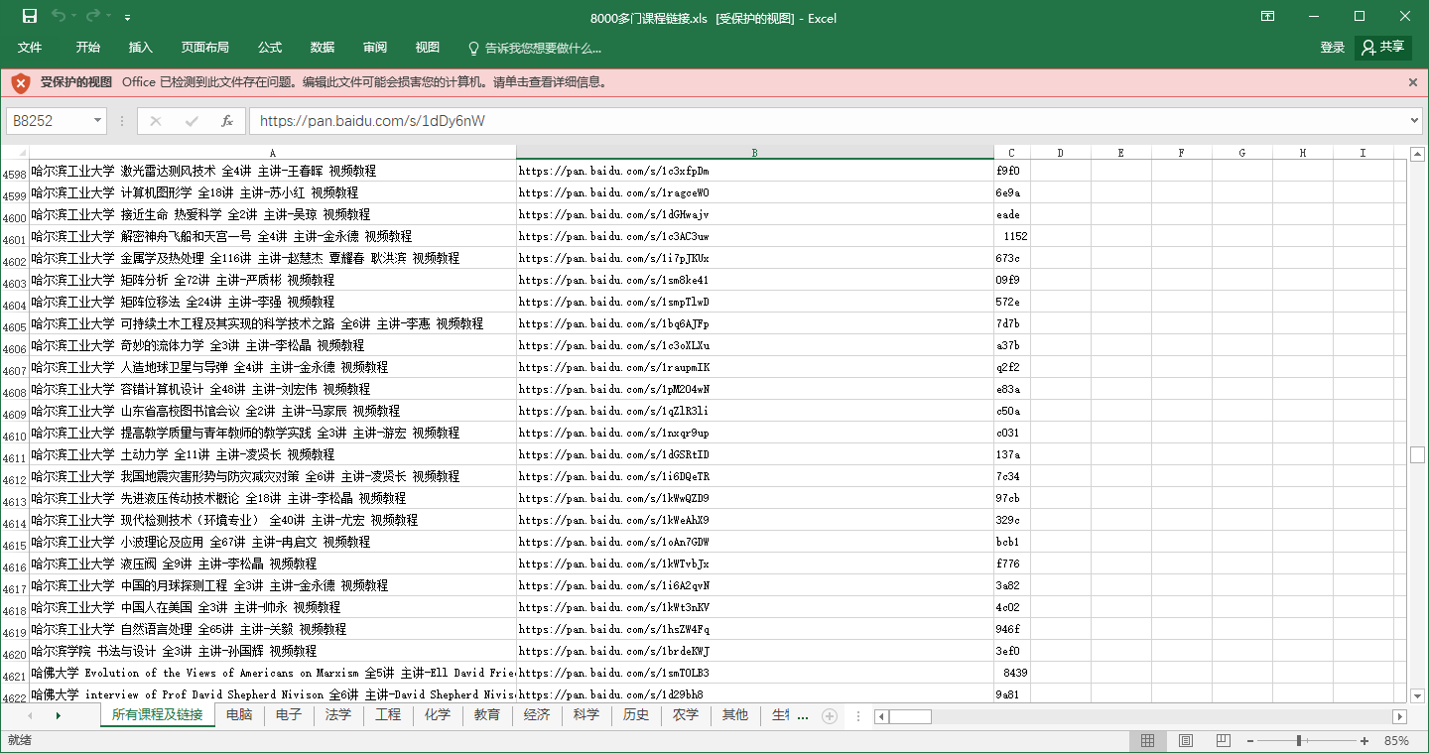Switch to 工程 sheet tab
This screenshot has height=753, width=1429.
point(388,715)
